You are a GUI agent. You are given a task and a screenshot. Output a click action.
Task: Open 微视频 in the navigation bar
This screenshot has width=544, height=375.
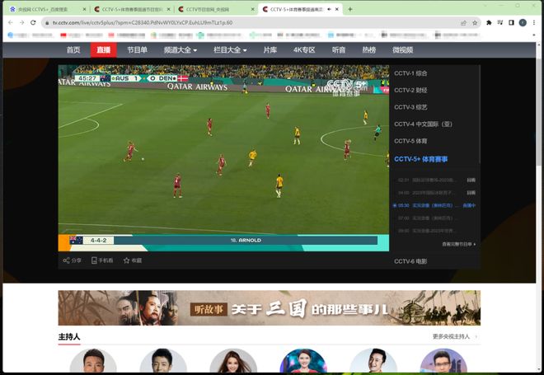coord(402,50)
